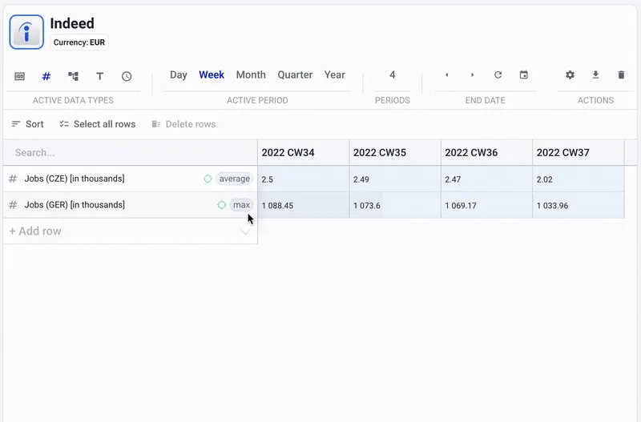Toggle the text (T) data type

(99, 76)
